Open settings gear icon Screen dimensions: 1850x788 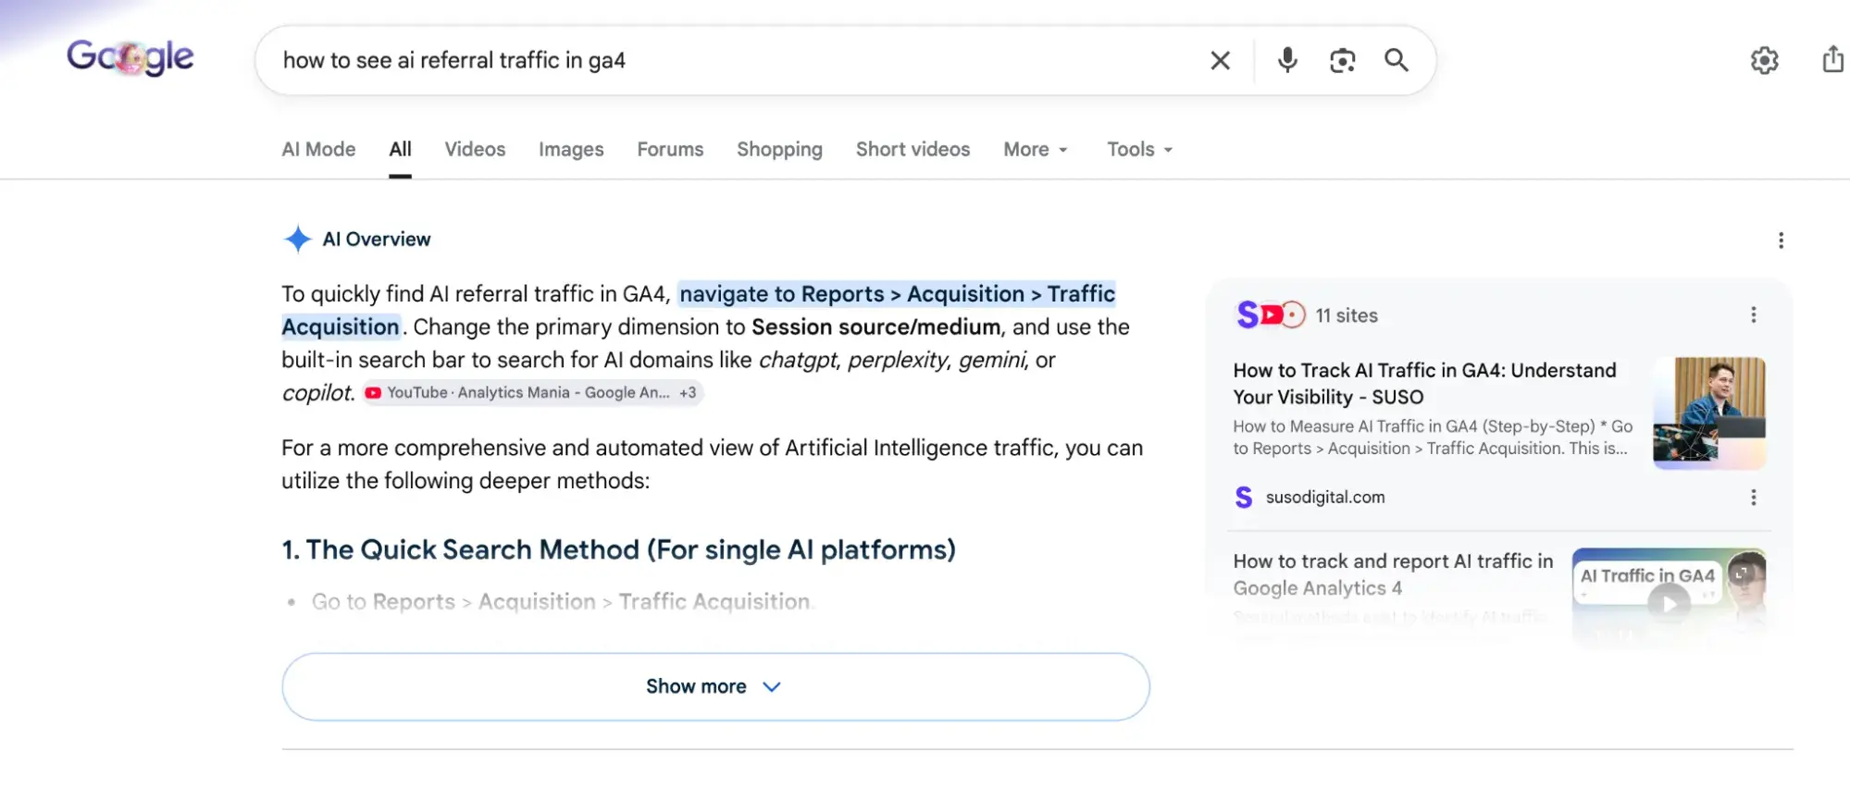tap(1765, 60)
